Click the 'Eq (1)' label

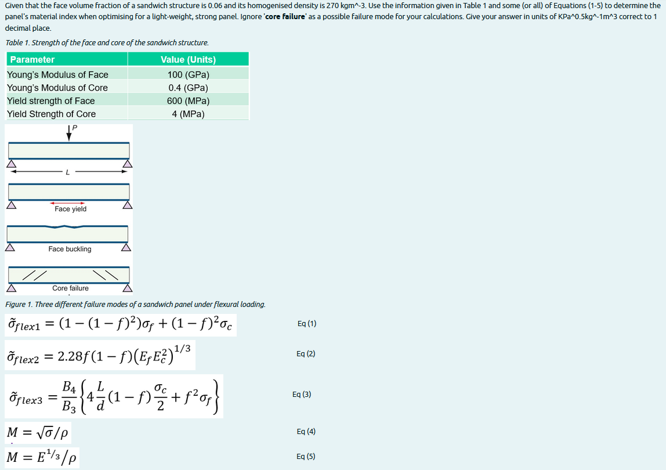(x=307, y=323)
